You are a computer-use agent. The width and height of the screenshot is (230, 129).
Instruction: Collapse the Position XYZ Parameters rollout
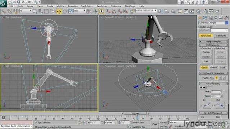tap(213, 73)
